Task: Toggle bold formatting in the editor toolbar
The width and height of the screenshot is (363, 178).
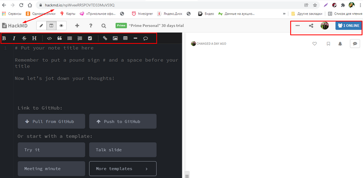Action: [x=4, y=38]
